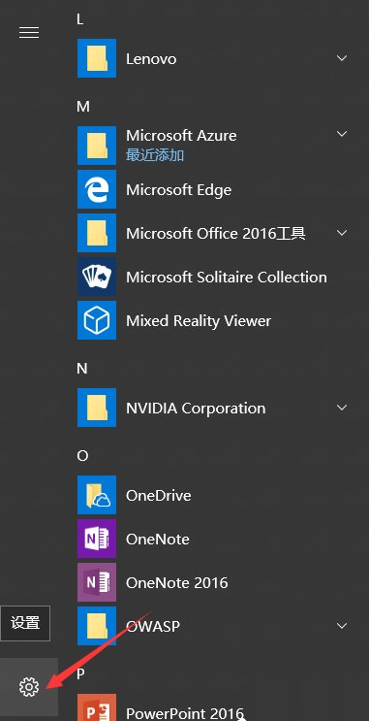Open the PowerPoint 2016 icon
369x721 pixels.
(97, 708)
